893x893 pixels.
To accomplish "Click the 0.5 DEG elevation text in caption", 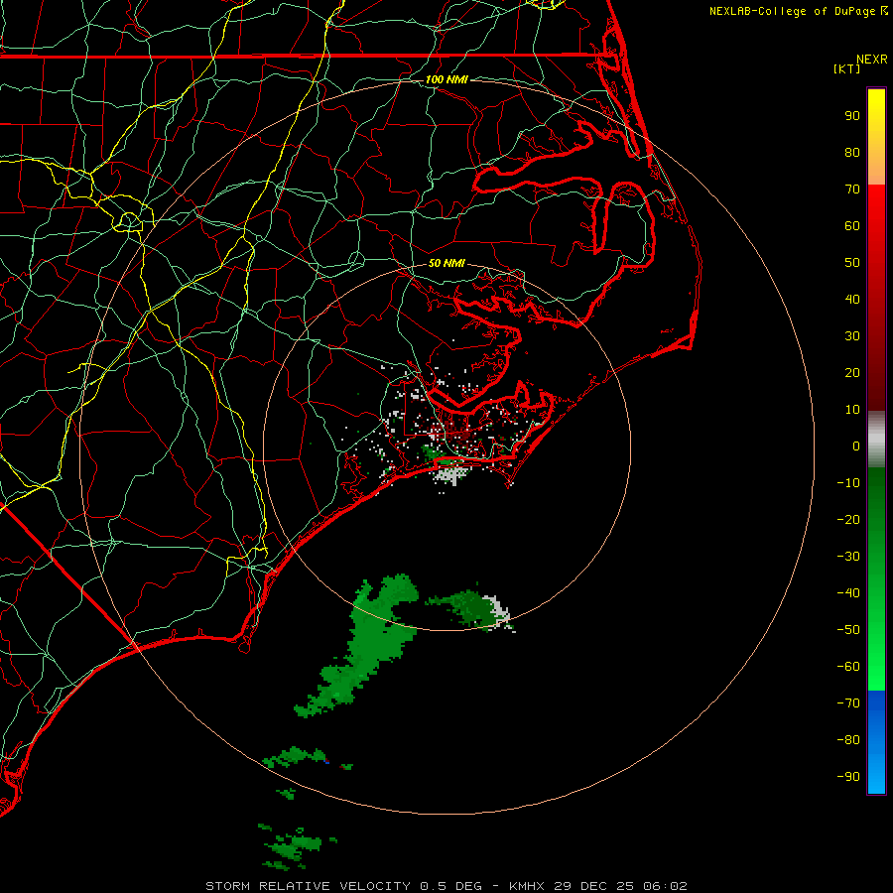I will [x=450, y=886].
